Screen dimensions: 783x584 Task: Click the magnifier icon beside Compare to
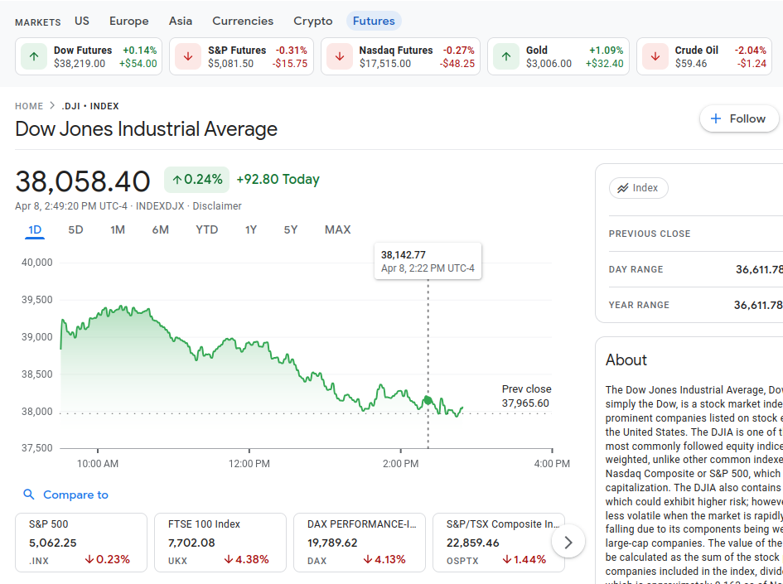click(x=29, y=495)
